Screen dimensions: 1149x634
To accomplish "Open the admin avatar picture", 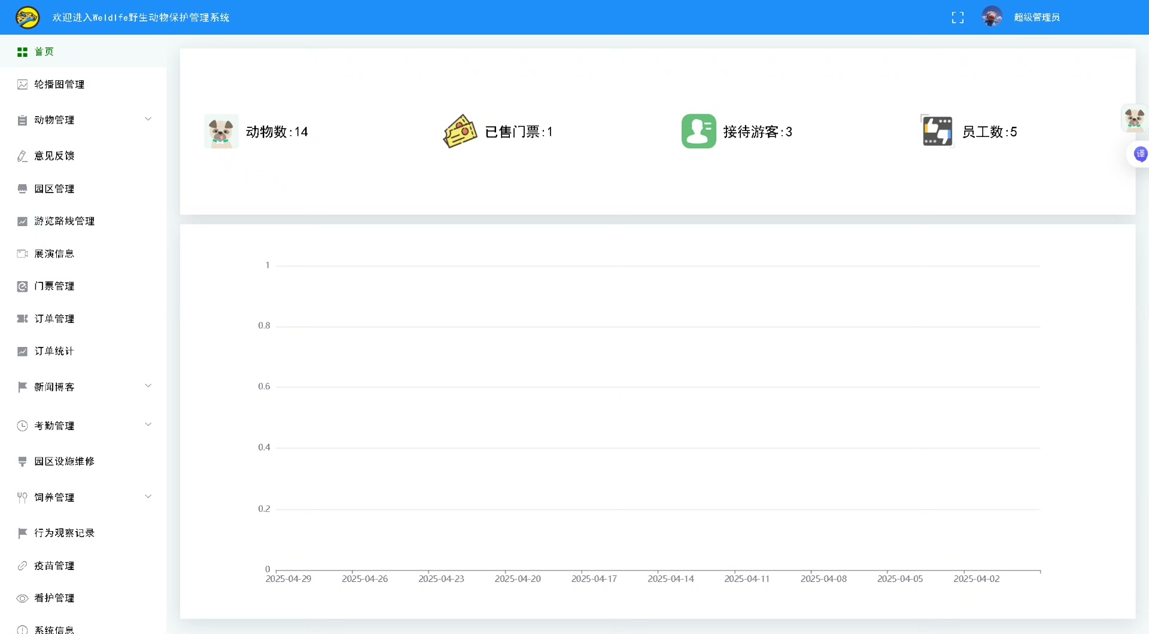I will coord(992,17).
